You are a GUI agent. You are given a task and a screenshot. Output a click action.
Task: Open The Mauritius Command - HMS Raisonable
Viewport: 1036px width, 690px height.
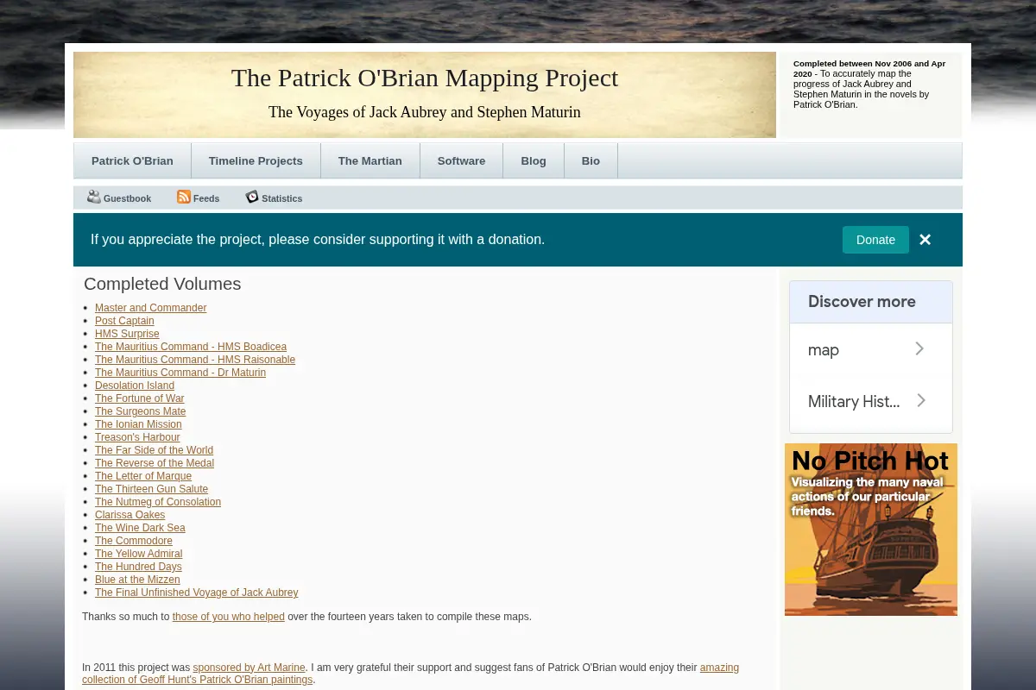(x=195, y=360)
